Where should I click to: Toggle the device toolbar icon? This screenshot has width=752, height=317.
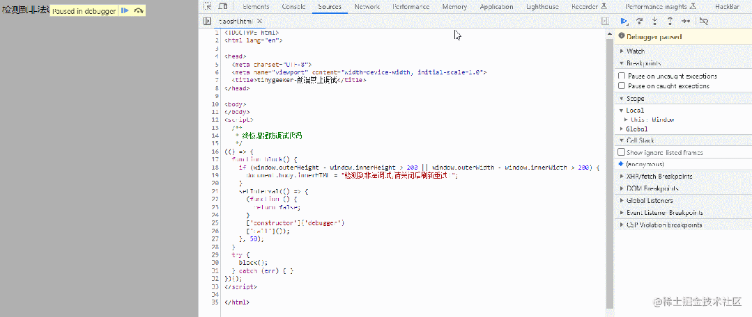click(223, 7)
